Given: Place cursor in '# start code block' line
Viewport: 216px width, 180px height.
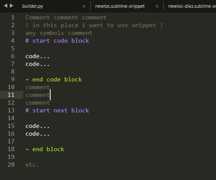Looking at the screenshot, I should point(57,41).
